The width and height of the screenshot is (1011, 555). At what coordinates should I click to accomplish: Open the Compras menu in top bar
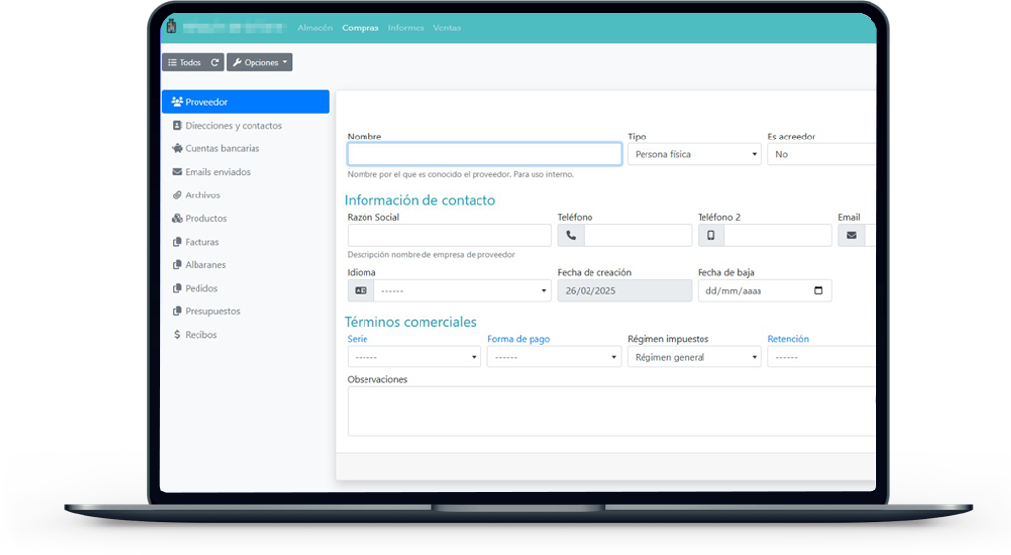click(x=361, y=28)
